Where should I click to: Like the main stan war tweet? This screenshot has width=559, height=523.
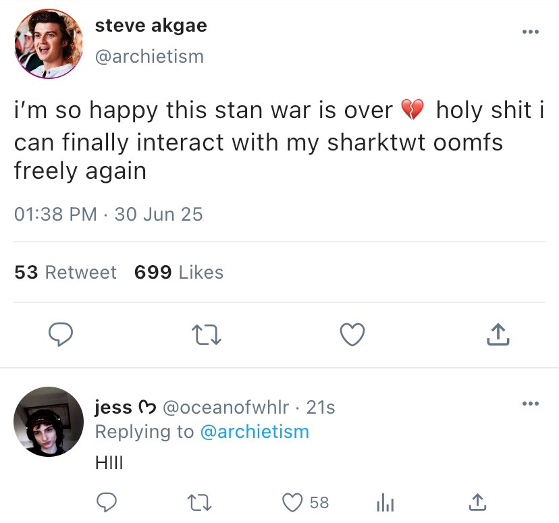[352, 334]
